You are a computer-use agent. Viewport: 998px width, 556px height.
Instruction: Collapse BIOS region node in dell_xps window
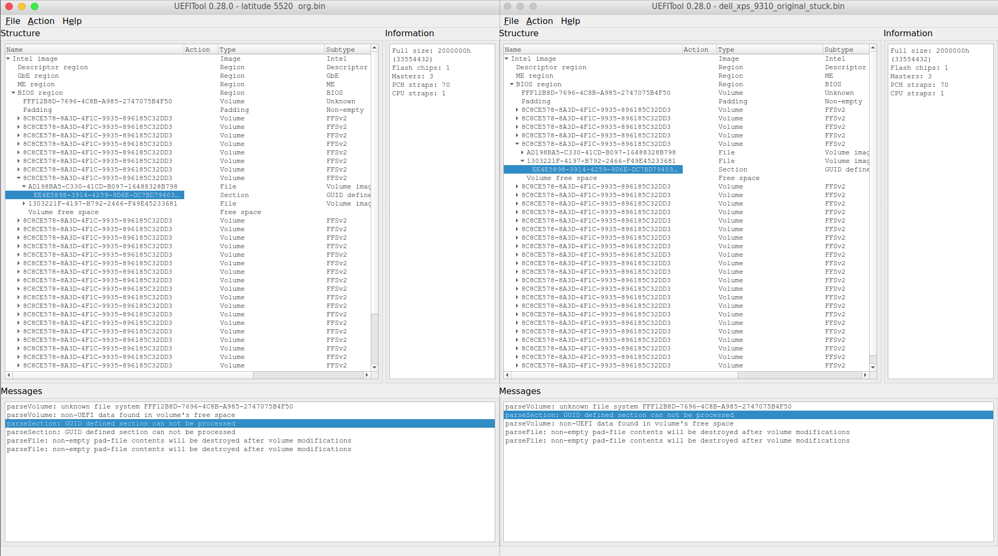point(512,84)
